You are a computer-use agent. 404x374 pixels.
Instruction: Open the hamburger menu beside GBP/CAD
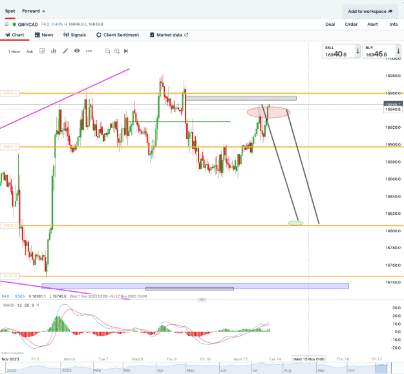pyautogui.click(x=6, y=24)
